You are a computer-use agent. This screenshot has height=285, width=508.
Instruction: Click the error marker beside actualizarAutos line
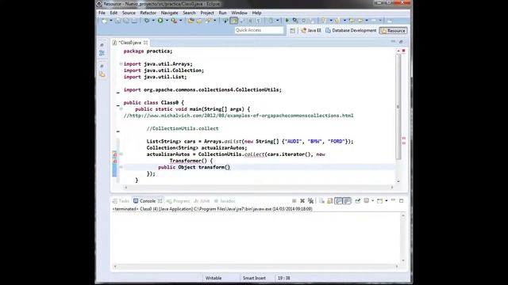(x=114, y=154)
